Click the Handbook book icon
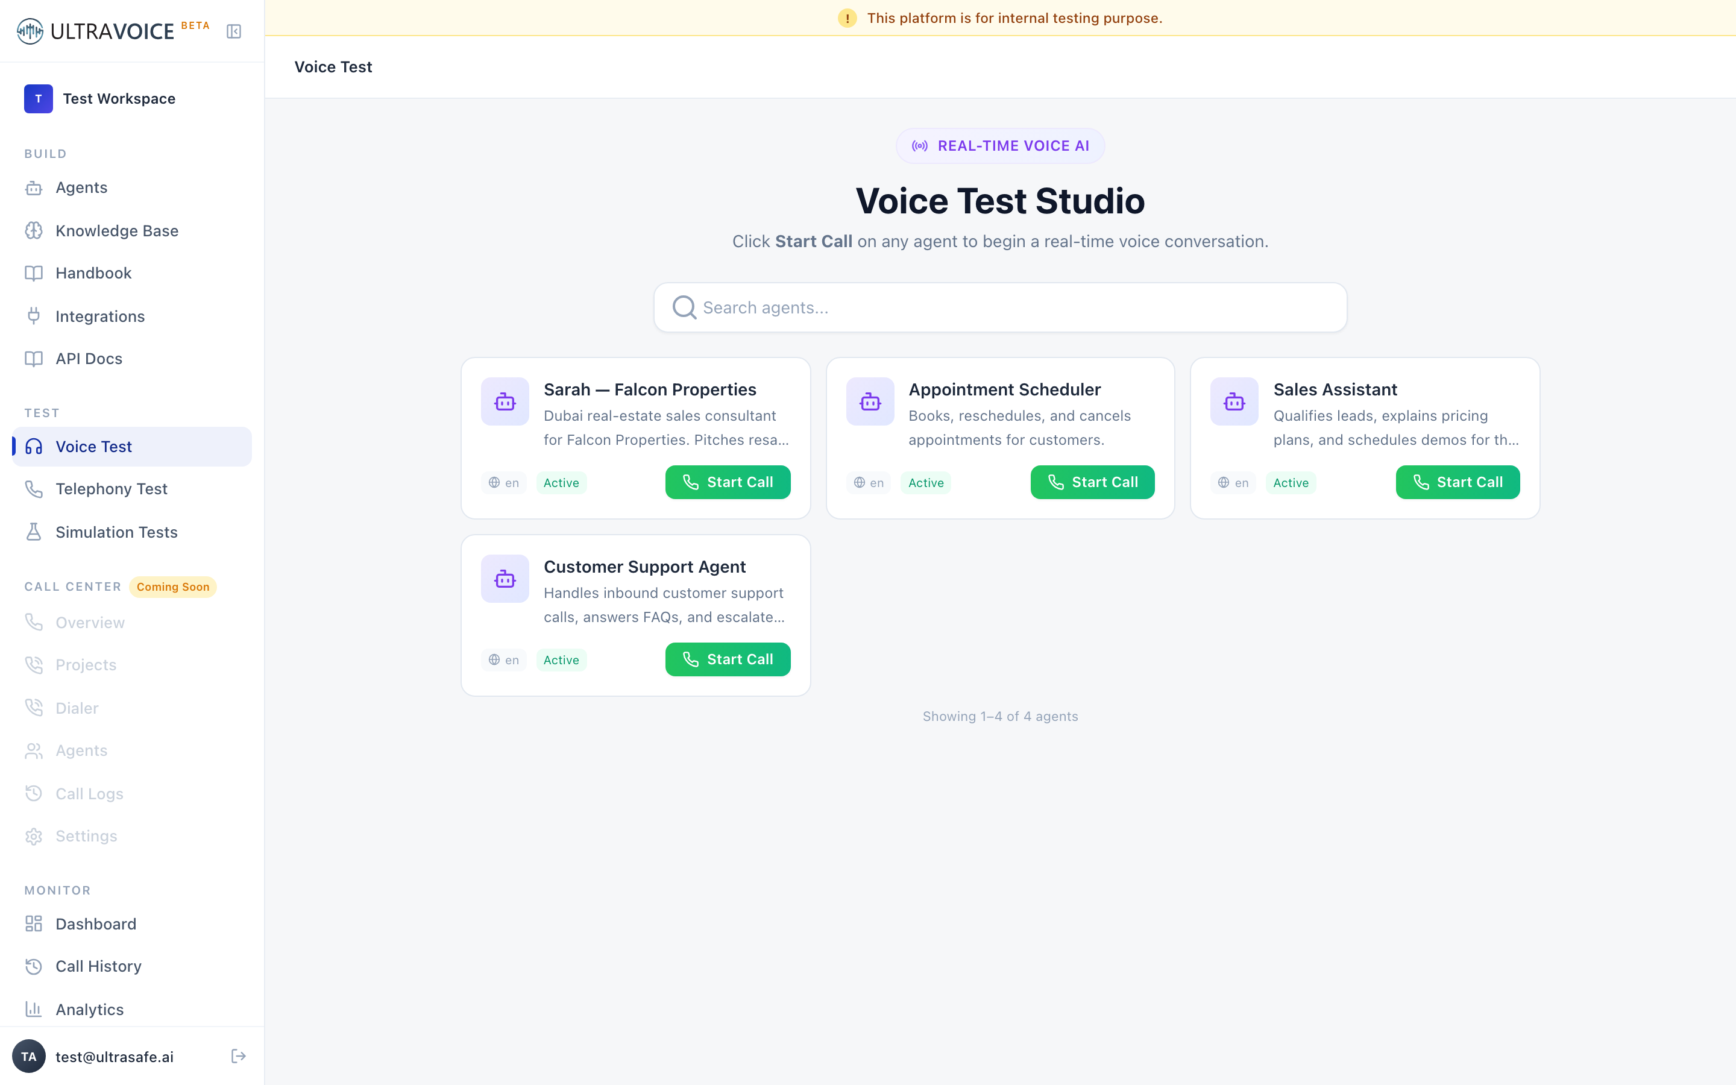This screenshot has width=1736, height=1085. tap(34, 274)
